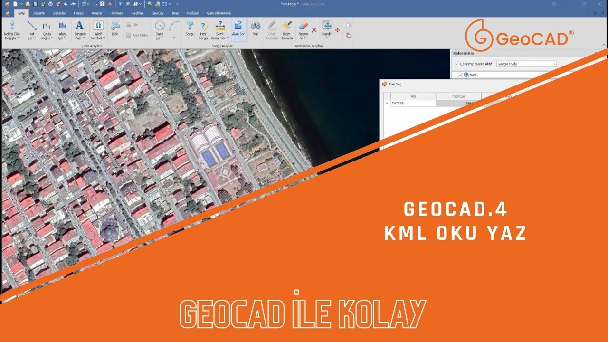The height and width of the screenshot is (342, 608).
Task: Expand the Çoklu Doğru dropdown arrow
Action: [52, 38]
